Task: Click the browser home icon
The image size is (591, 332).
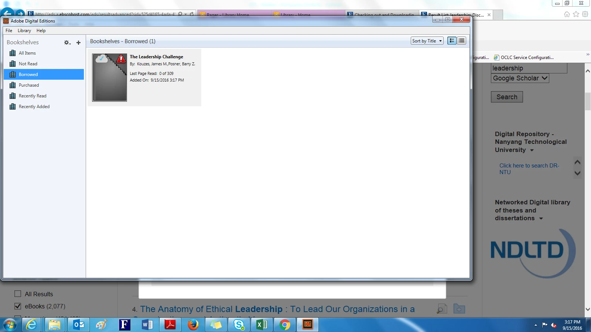Action: (x=567, y=14)
